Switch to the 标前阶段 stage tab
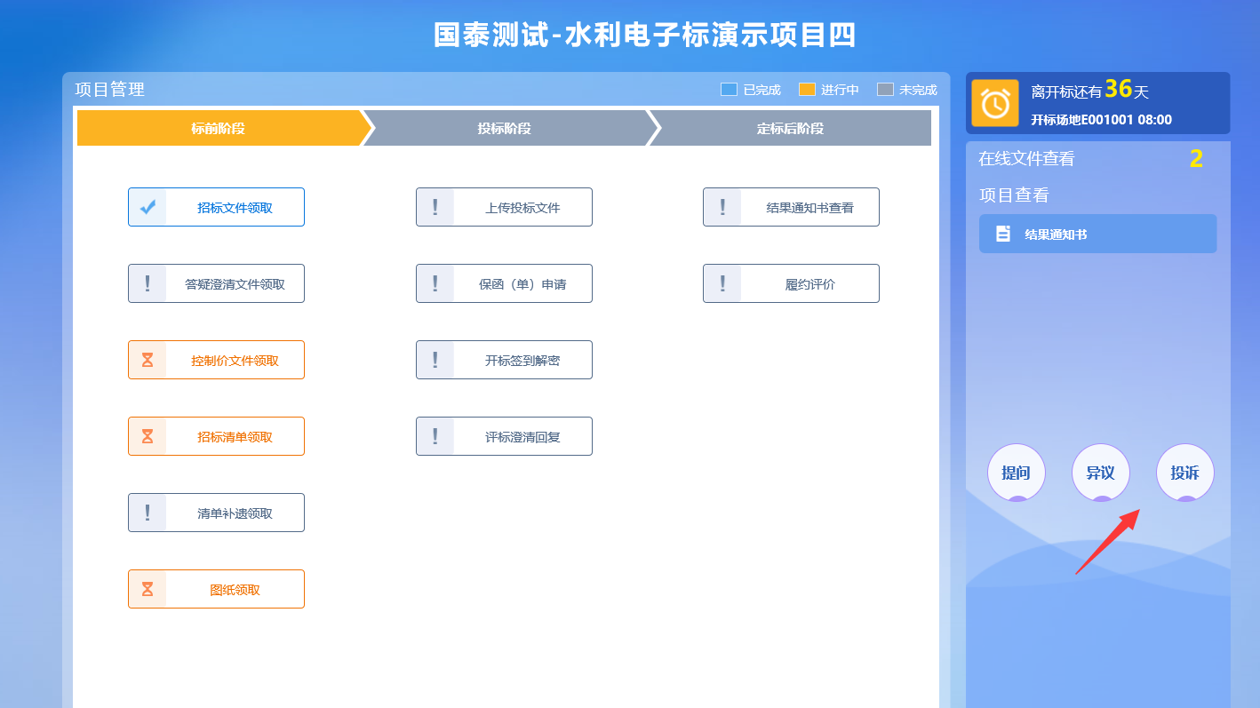 (219, 128)
